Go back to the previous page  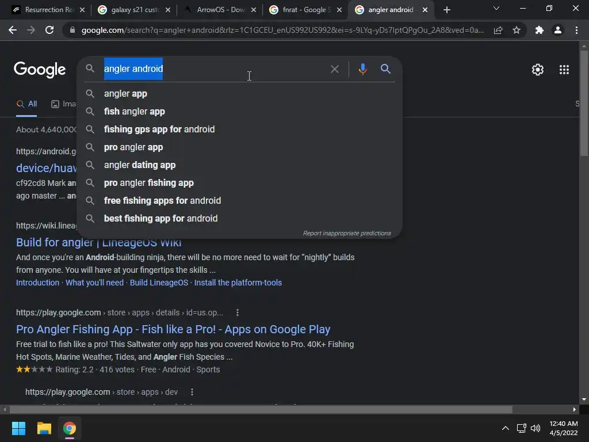(x=13, y=30)
